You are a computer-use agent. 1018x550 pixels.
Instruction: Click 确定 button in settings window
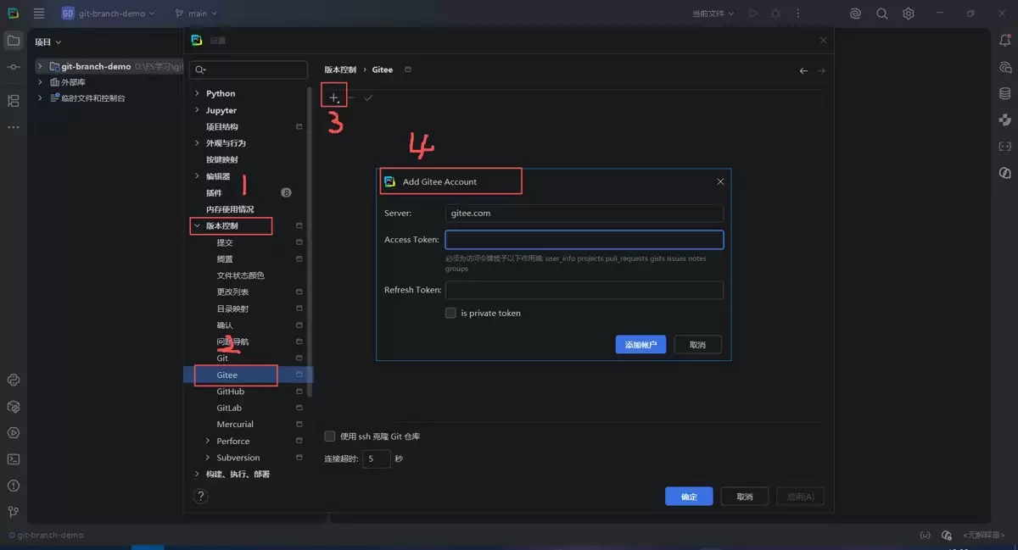click(x=689, y=497)
